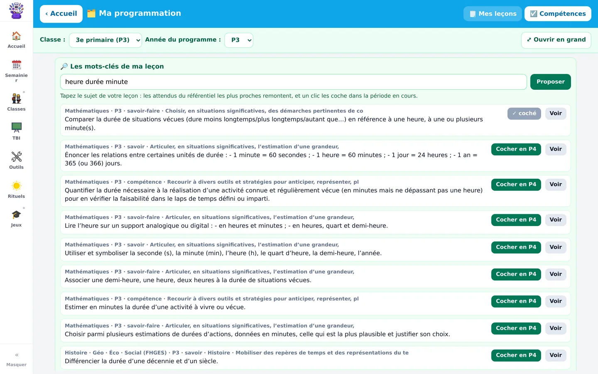
Task: Cocher en P4 for Estimer en minutes
Action: (516, 301)
